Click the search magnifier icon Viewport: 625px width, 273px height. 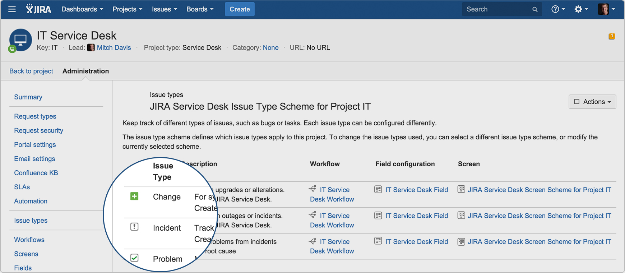[x=535, y=10]
